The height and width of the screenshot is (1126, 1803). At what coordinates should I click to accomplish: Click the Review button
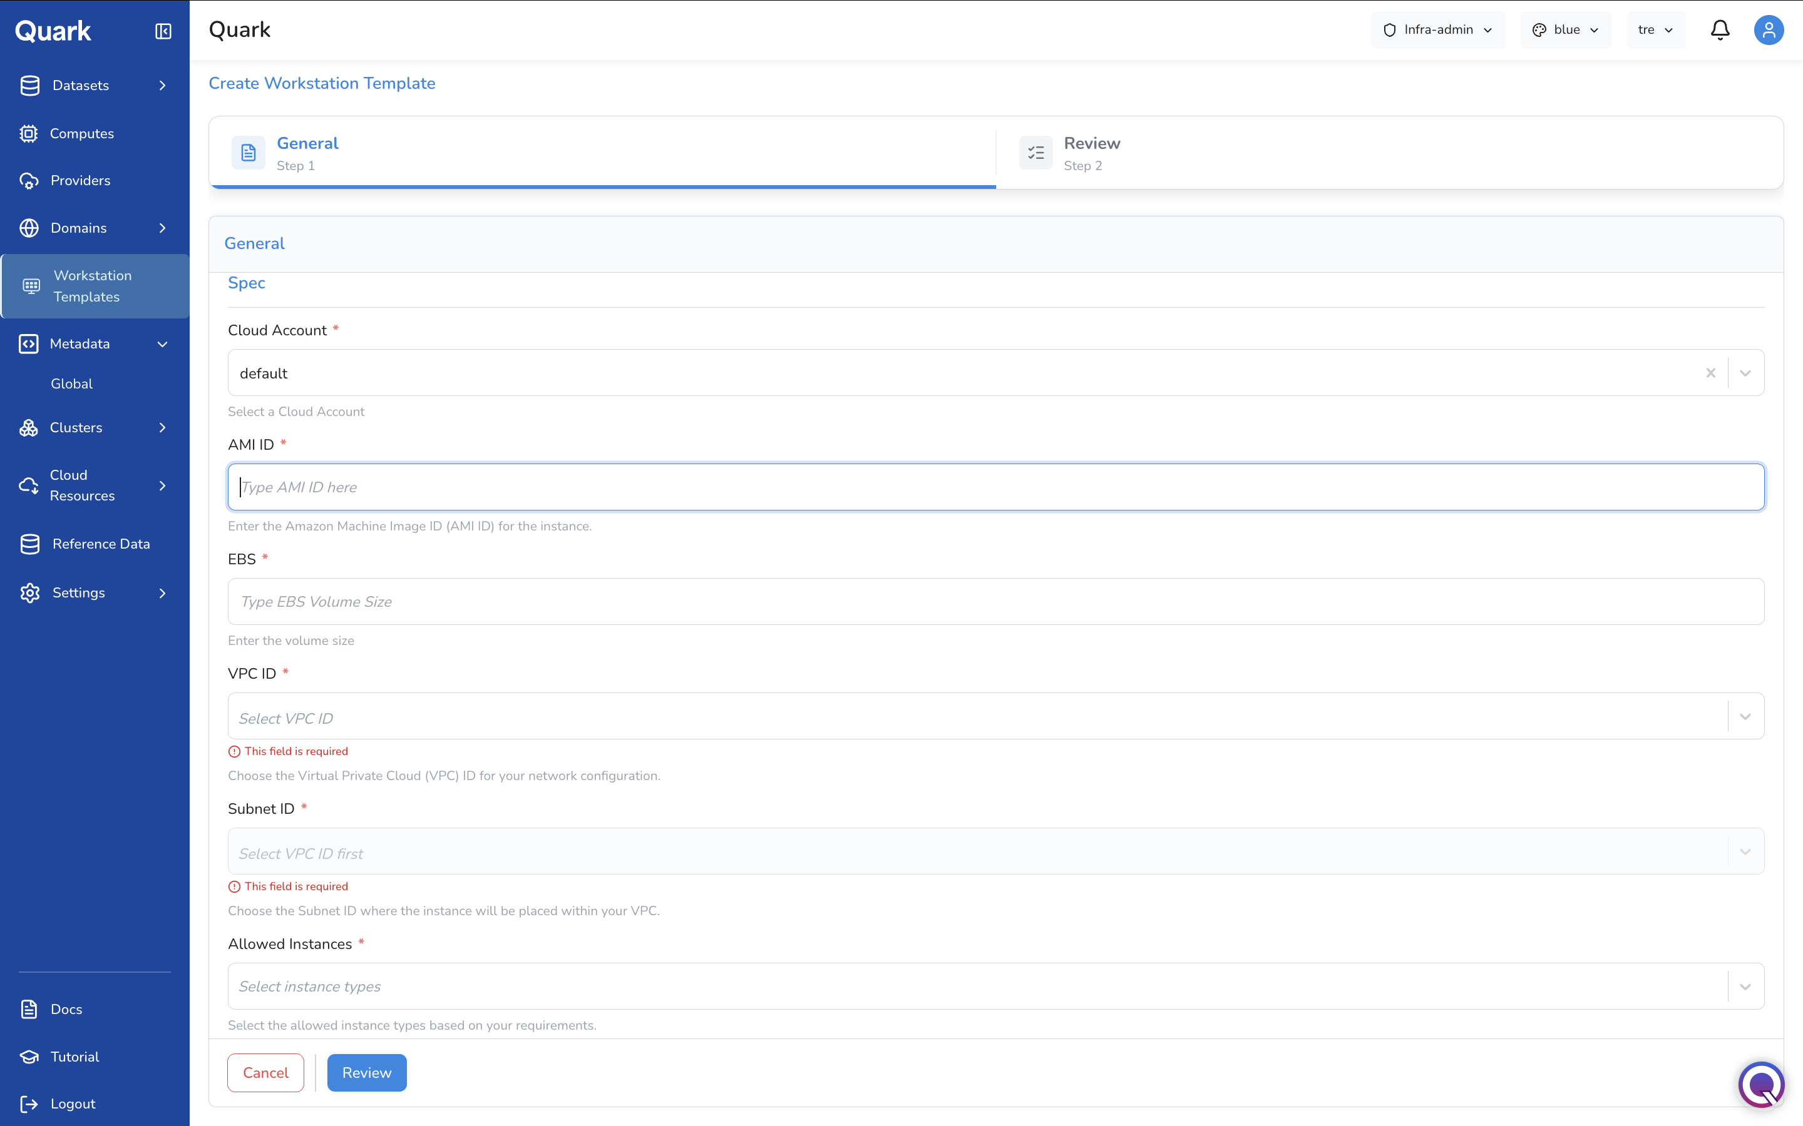(367, 1072)
